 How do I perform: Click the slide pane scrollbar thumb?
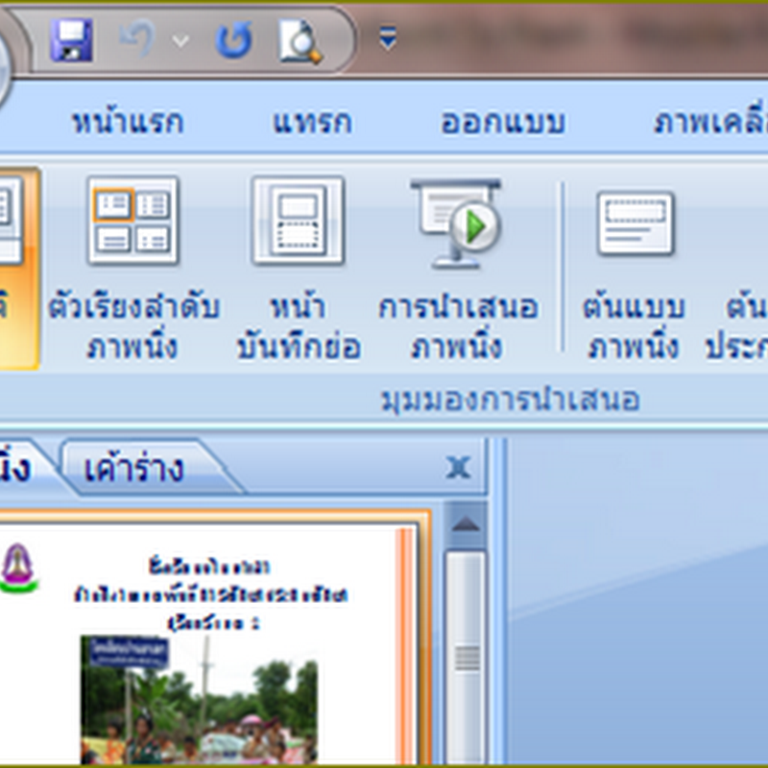(x=466, y=657)
